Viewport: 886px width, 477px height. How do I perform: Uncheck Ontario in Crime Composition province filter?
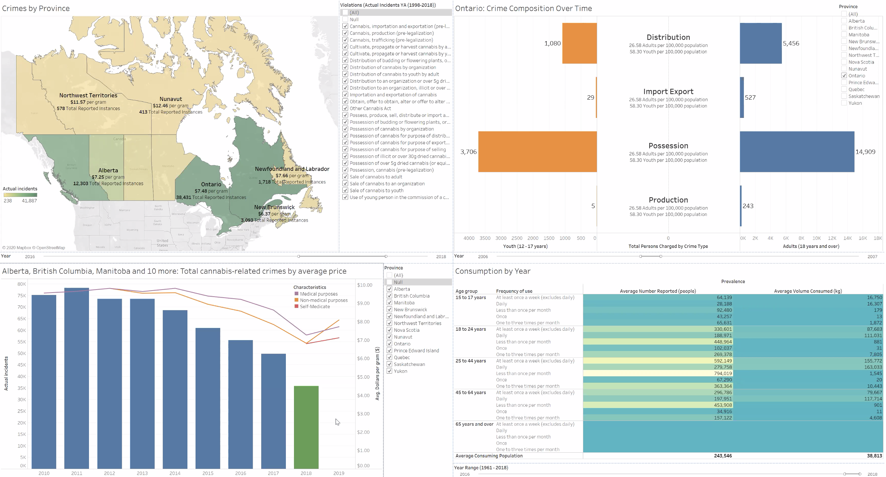click(x=844, y=76)
